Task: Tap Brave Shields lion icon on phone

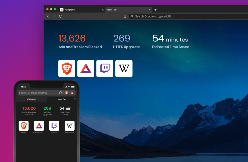Action: (x=67, y=93)
